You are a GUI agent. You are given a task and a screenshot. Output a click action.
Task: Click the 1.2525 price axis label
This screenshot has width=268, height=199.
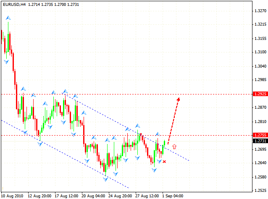point(260,191)
